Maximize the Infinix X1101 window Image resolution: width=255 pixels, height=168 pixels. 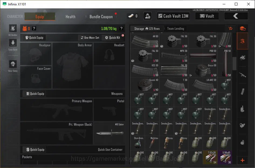236,4
